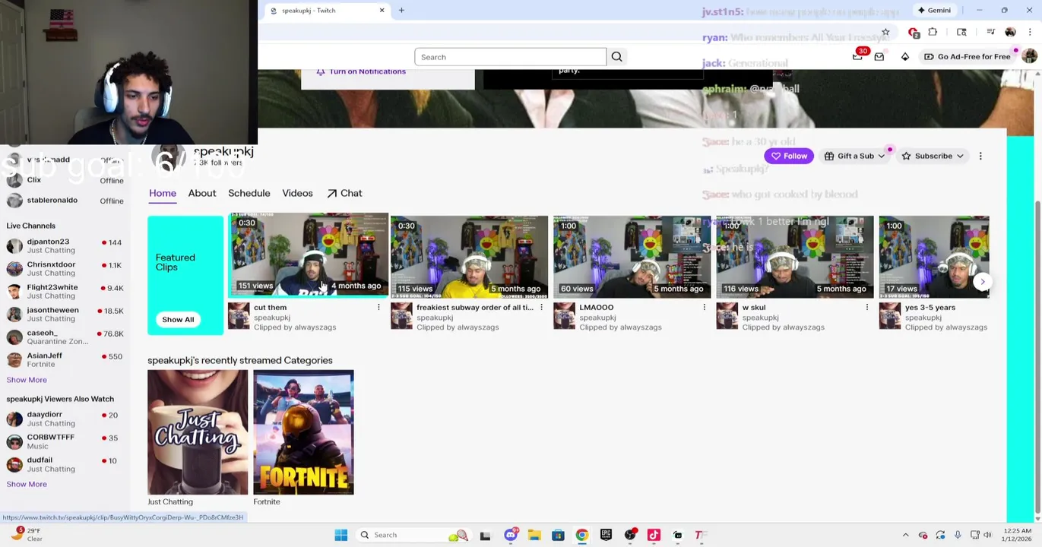The height and width of the screenshot is (547, 1042).
Task: Open the Gift a Sub dropdown
Action: click(x=856, y=156)
